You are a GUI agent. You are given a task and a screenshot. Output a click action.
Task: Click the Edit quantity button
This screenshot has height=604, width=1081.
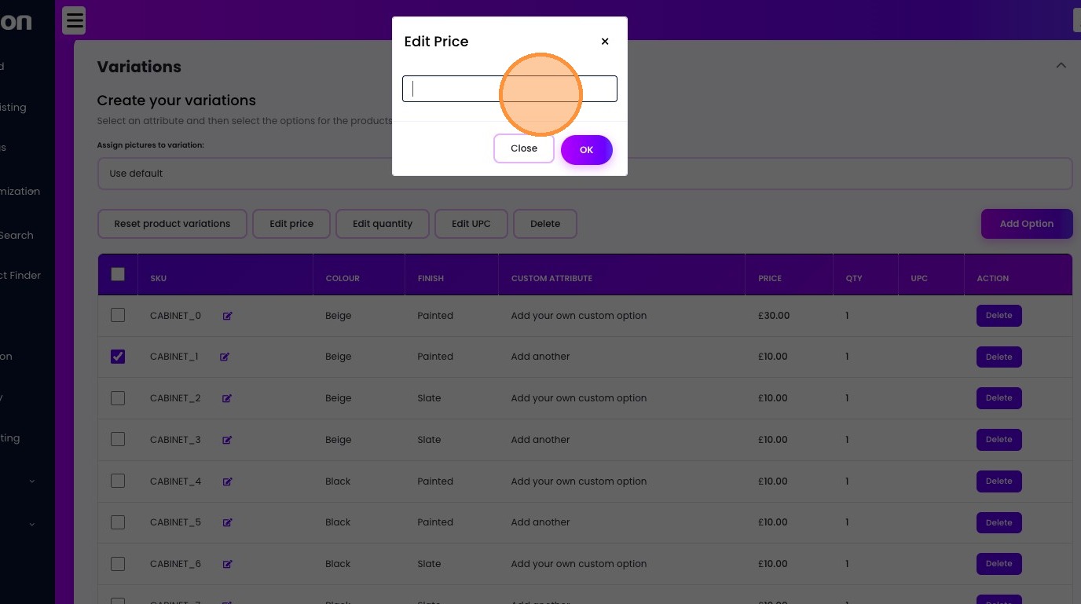[383, 224]
